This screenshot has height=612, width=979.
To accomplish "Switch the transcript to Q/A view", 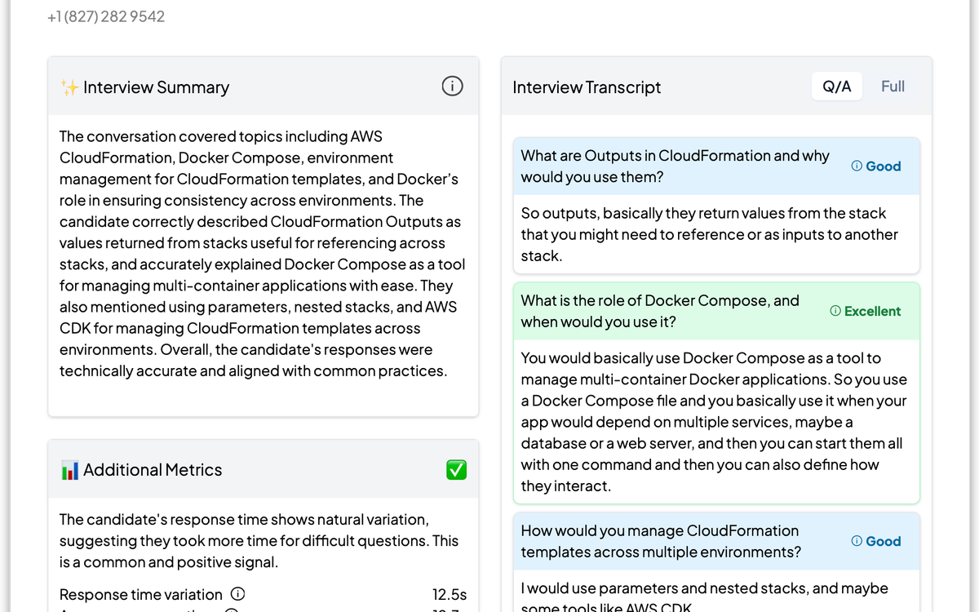I will click(836, 86).
